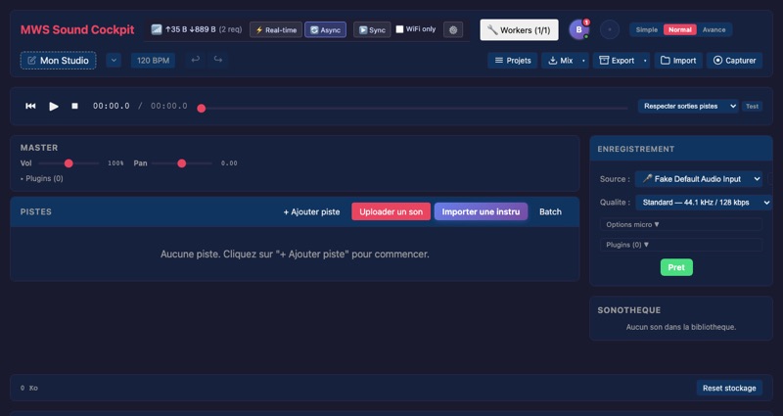Rename the Mon Studio project title
The image size is (783, 416).
59,61
